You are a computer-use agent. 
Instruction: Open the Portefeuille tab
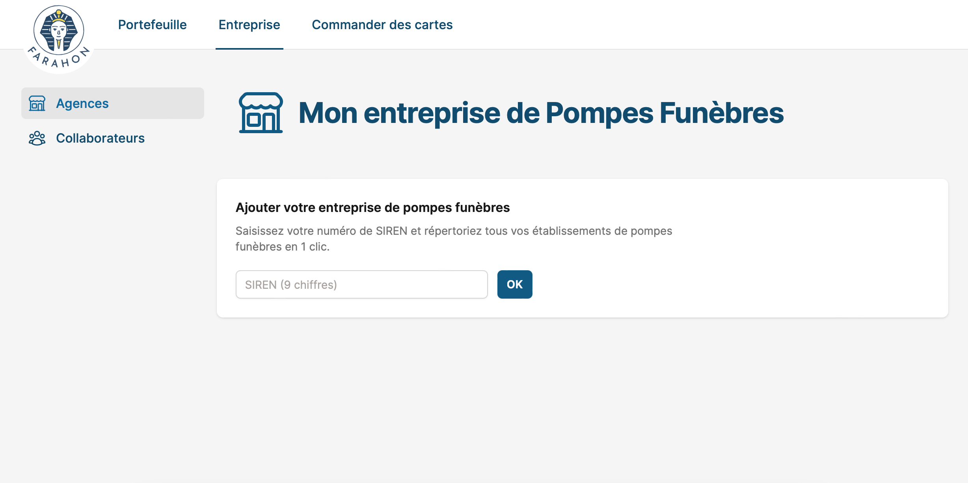pyautogui.click(x=152, y=25)
